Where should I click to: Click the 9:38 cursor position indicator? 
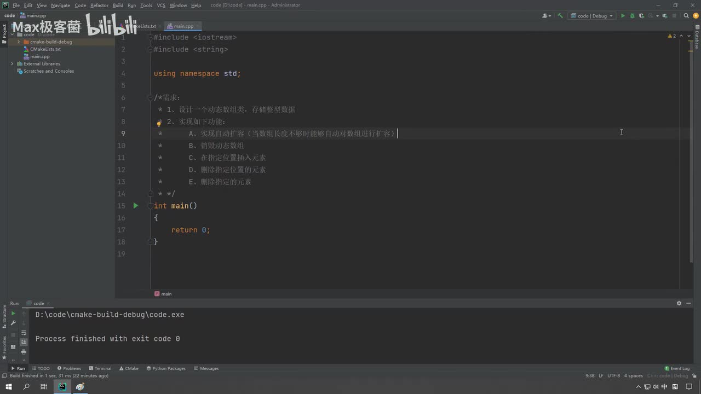coord(590,376)
